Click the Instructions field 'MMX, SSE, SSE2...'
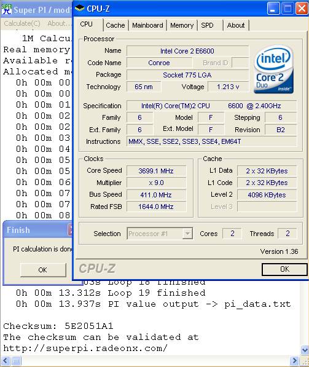 click(x=211, y=141)
